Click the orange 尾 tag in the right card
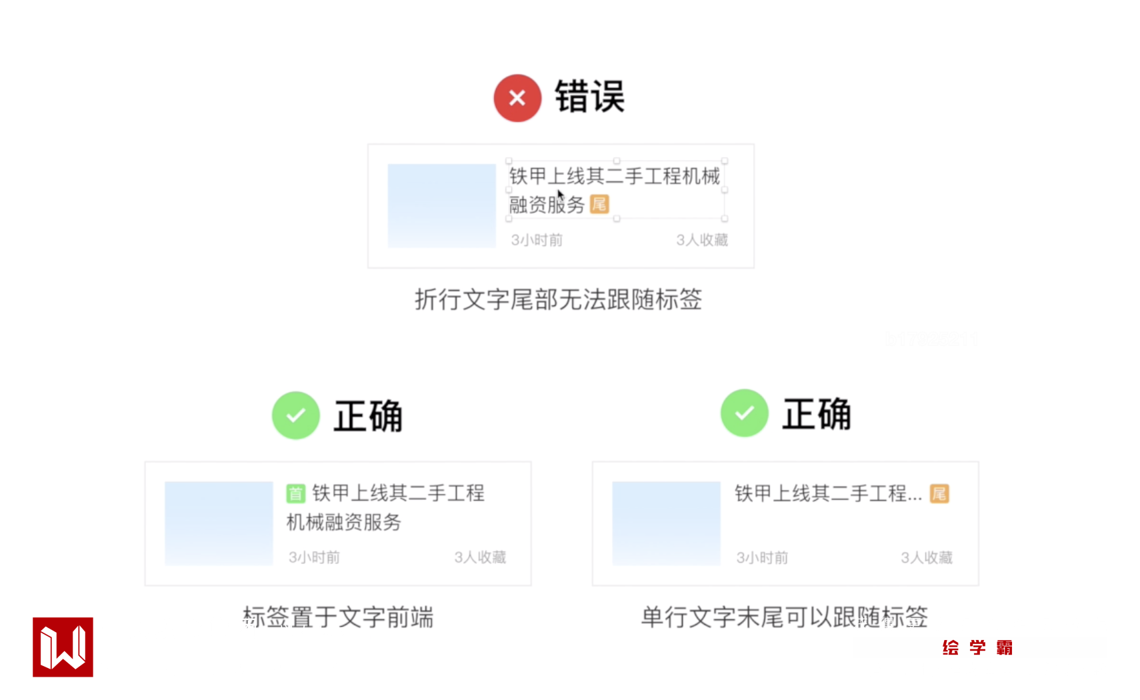The image size is (1140, 700). [939, 493]
